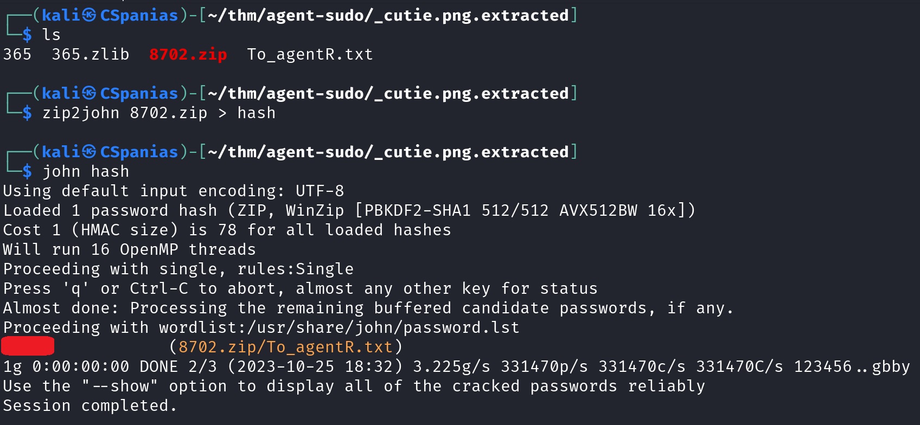Click the 365.zlib filename

(x=91, y=54)
